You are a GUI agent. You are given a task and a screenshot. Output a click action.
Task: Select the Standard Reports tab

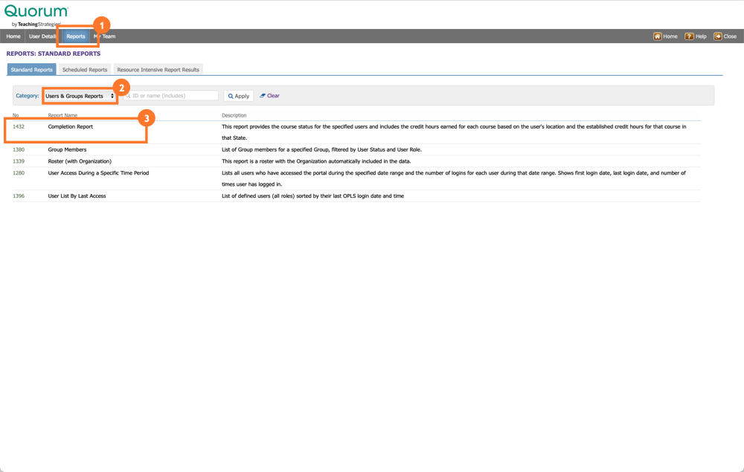click(x=31, y=68)
